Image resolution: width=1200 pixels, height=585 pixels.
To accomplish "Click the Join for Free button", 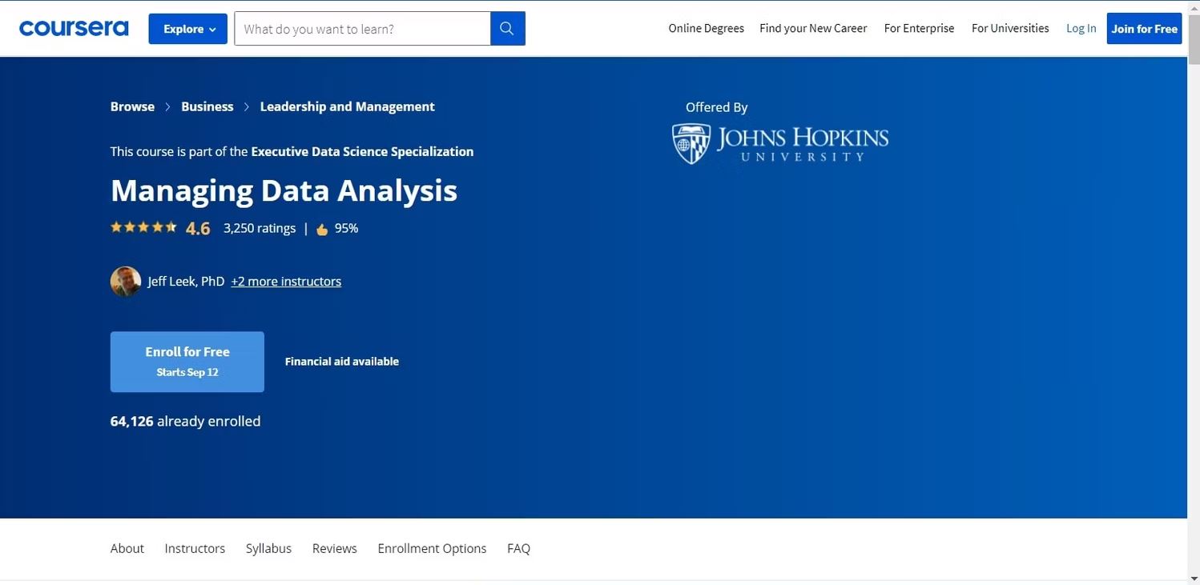I will pos(1144,29).
